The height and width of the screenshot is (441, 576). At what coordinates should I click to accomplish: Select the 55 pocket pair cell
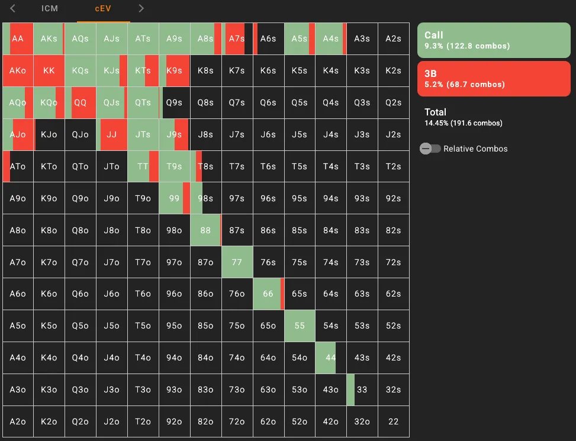click(300, 326)
